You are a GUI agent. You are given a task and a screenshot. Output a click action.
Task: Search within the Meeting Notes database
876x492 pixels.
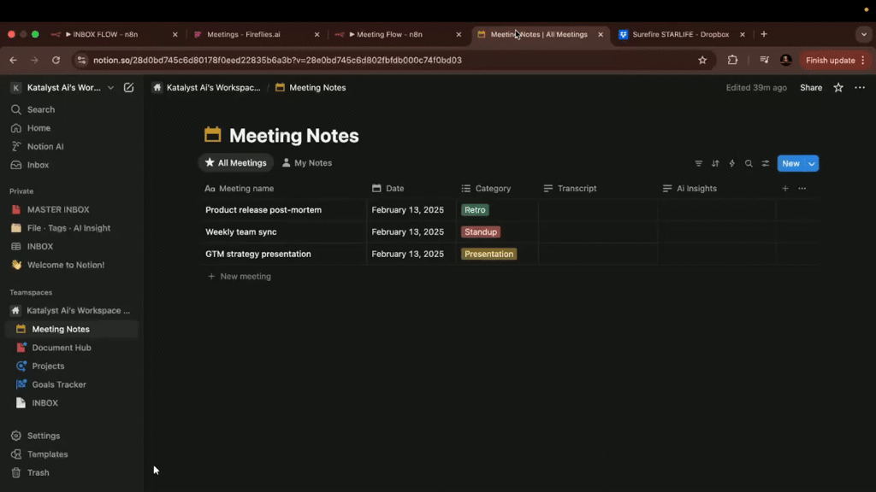(749, 163)
